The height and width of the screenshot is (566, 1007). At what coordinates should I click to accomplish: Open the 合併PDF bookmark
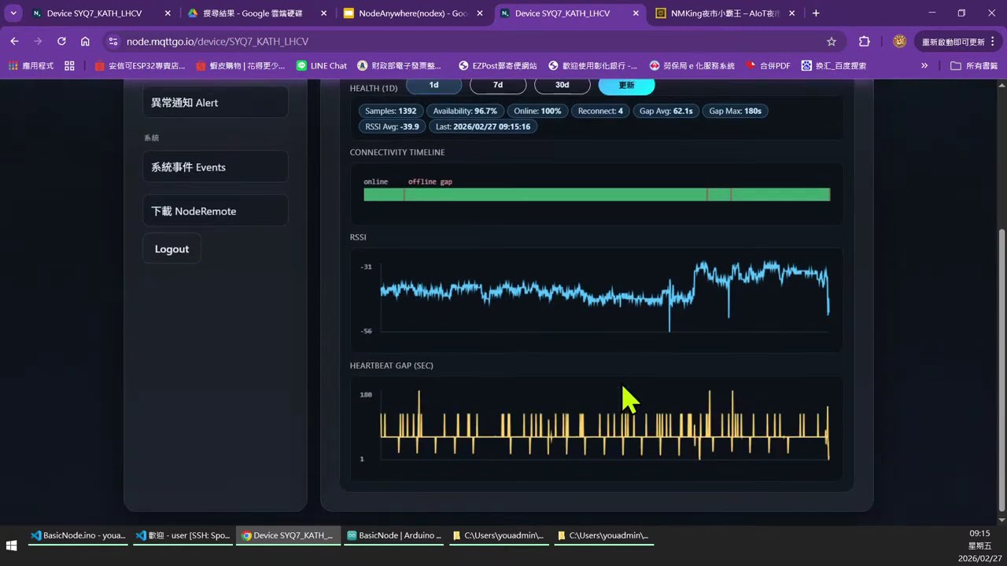pyautogui.click(x=767, y=66)
